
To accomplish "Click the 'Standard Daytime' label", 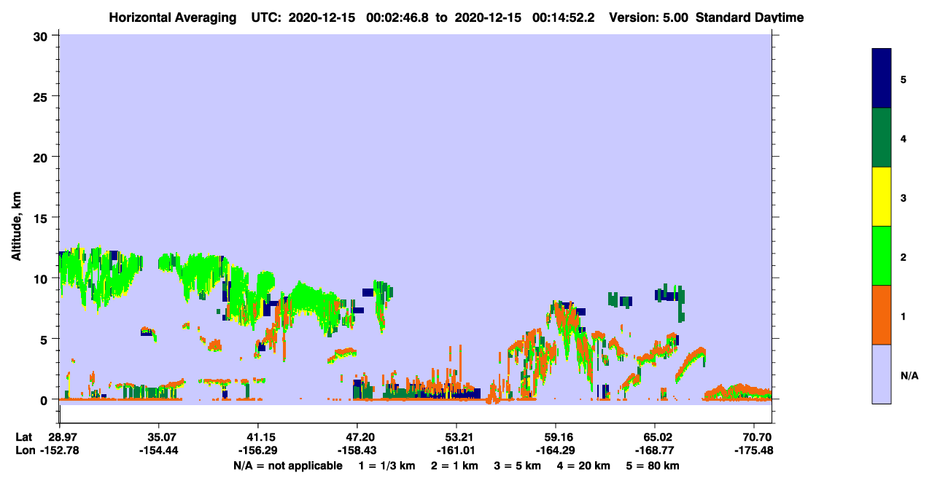I will pos(750,17).
